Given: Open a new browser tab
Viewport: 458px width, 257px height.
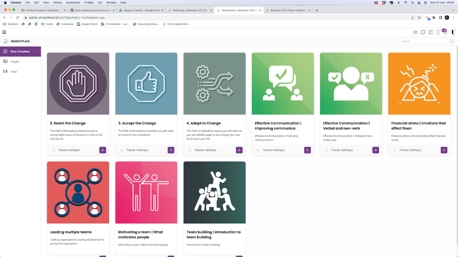Looking at the screenshot, I should point(317,10).
